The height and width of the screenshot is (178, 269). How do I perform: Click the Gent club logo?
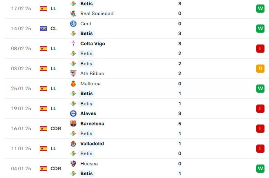point(73,24)
